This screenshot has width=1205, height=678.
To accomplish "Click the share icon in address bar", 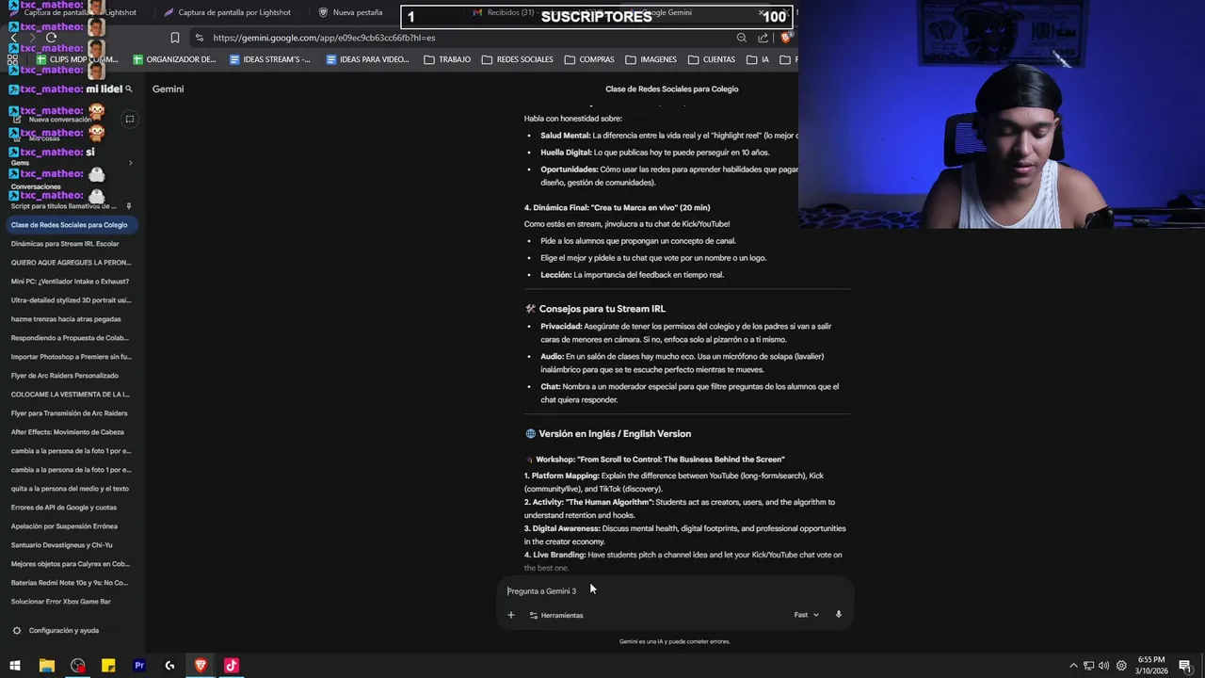I will tap(763, 38).
